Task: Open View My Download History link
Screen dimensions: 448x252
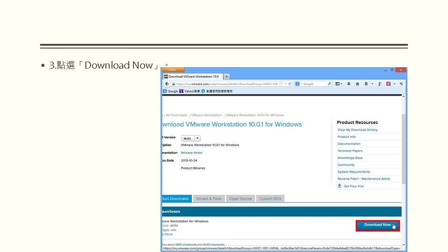Action: [357, 130]
